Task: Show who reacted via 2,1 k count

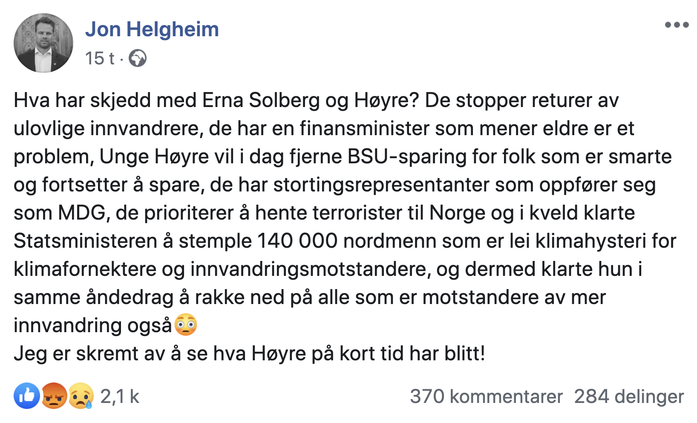Action: point(120,397)
